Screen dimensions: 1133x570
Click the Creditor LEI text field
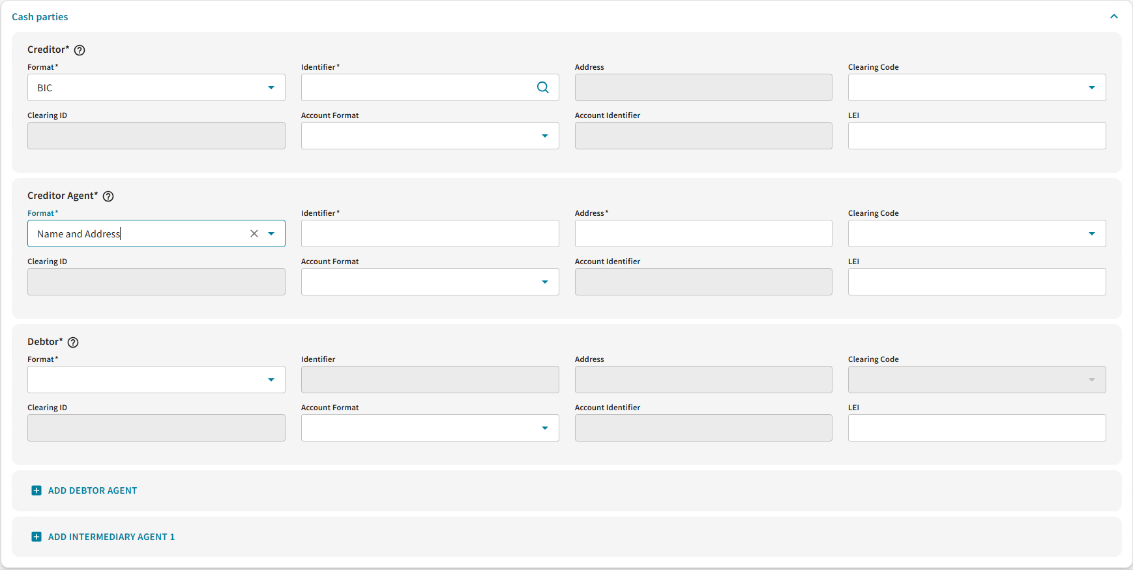pos(976,136)
